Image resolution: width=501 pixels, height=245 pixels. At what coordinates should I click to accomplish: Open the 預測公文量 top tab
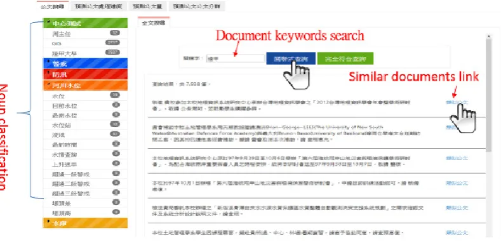(147, 6)
